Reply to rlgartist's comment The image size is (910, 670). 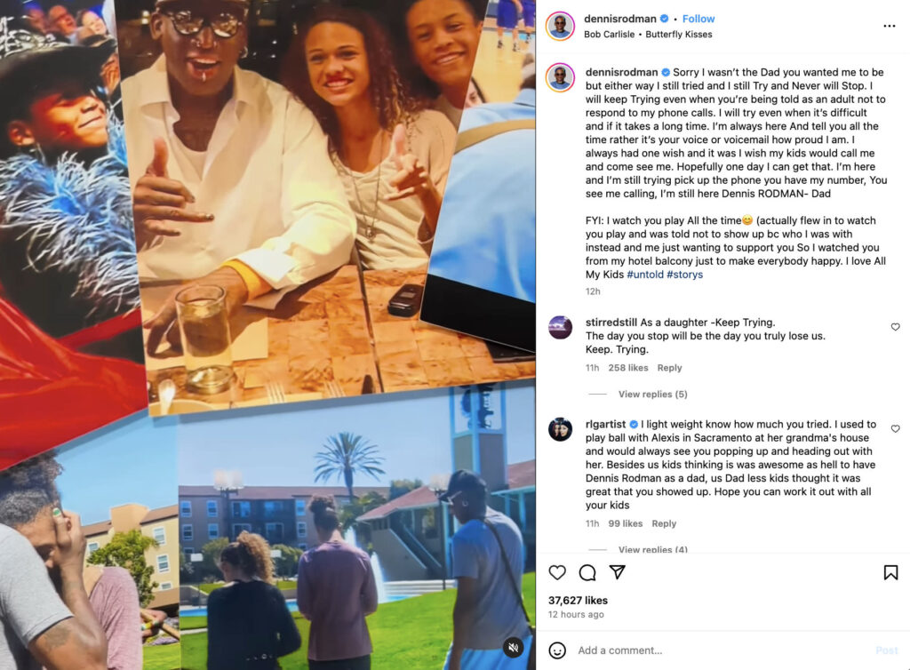(x=664, y=523)
